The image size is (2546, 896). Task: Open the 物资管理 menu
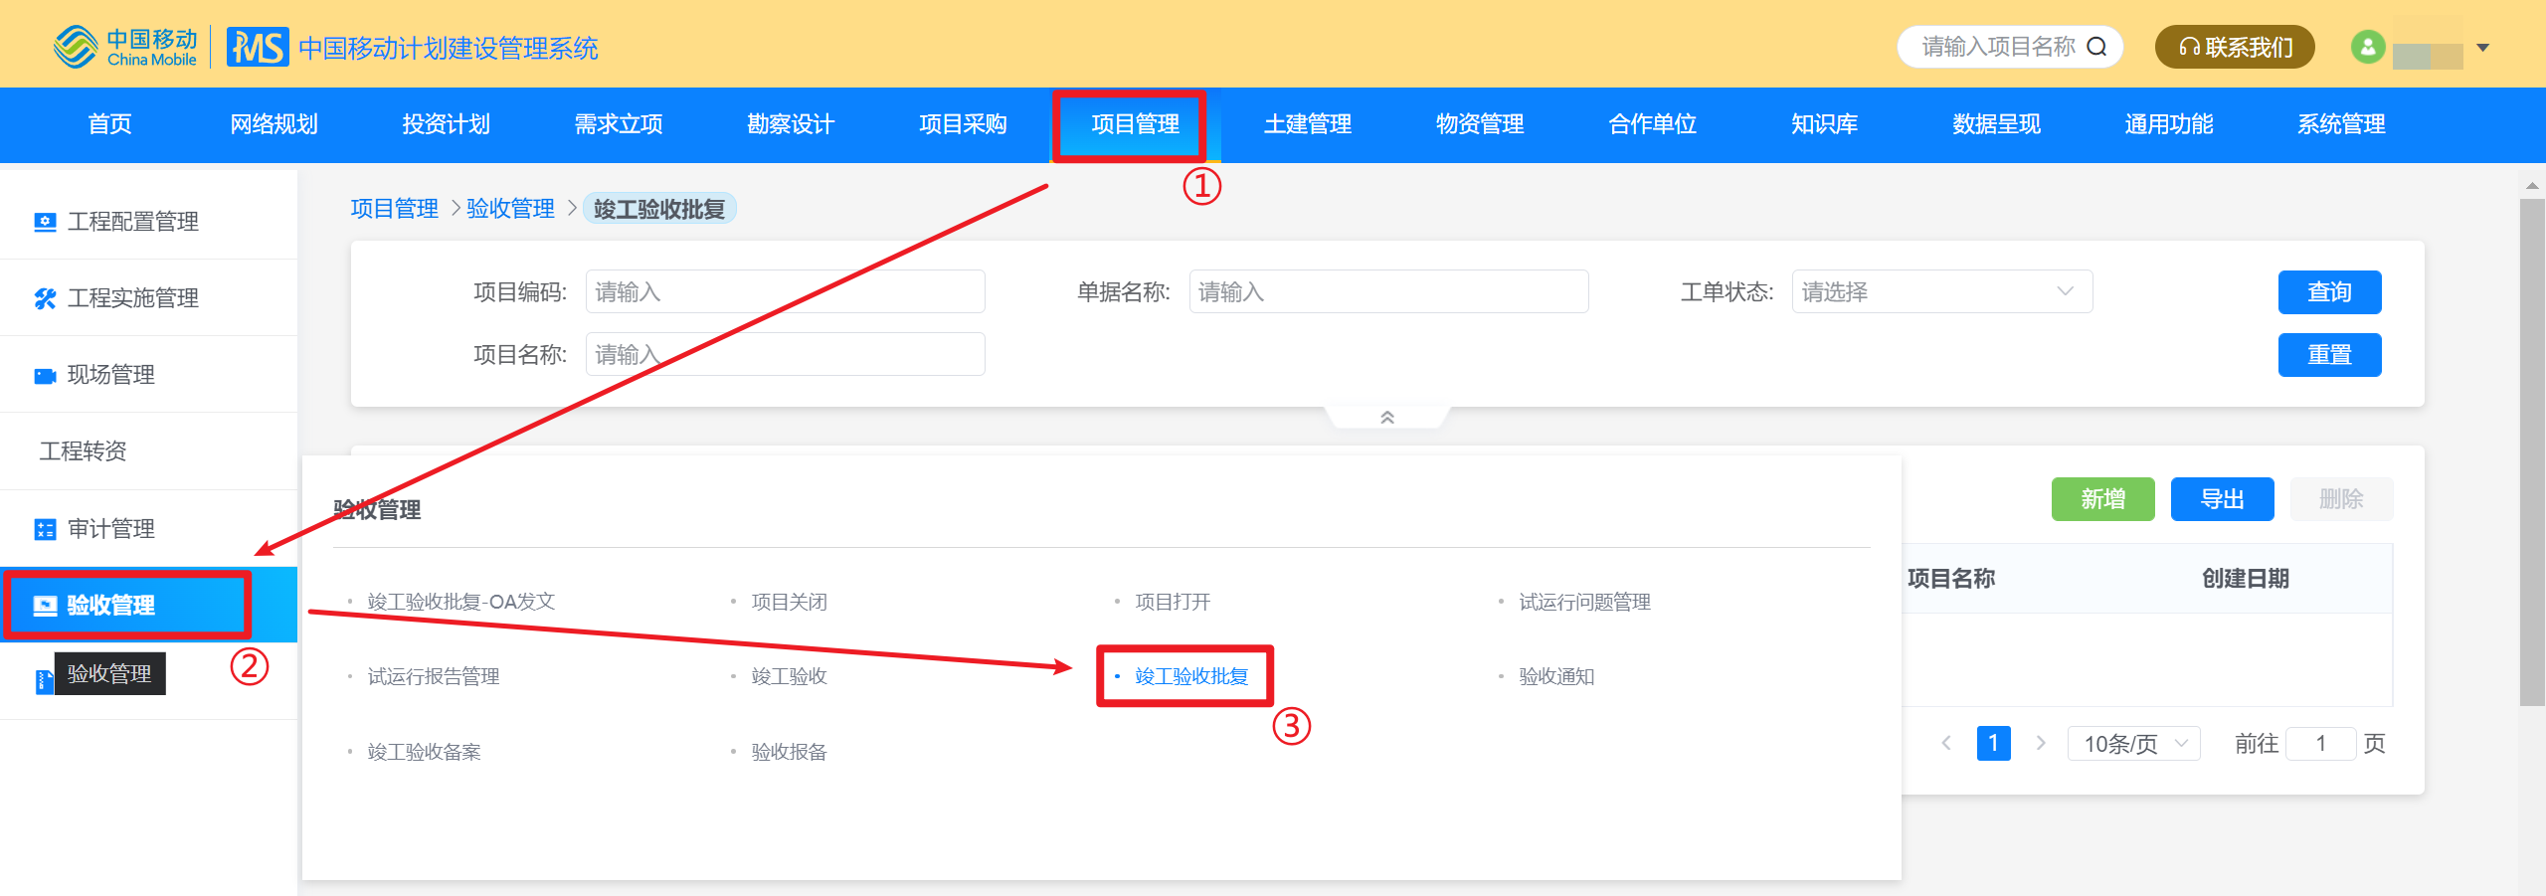1480,124
